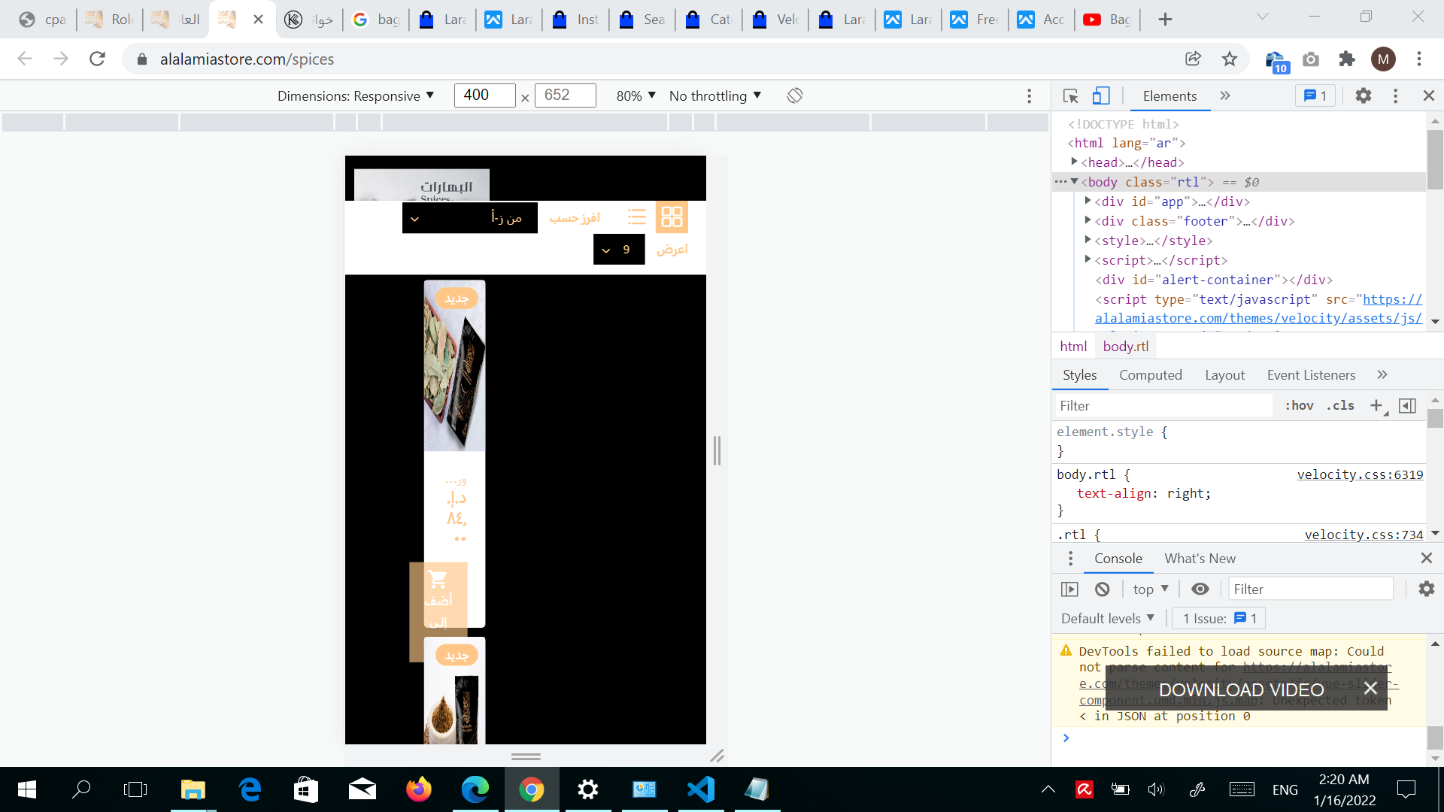This screenshot has width=1444, height=812.
Task: Open the show 9 items dropdown
Action: 619,250
